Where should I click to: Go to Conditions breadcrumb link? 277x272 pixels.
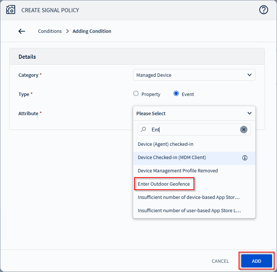(50, 31)
